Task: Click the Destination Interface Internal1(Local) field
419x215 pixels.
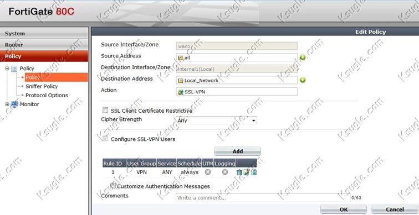Action: (x=237, y=69)
